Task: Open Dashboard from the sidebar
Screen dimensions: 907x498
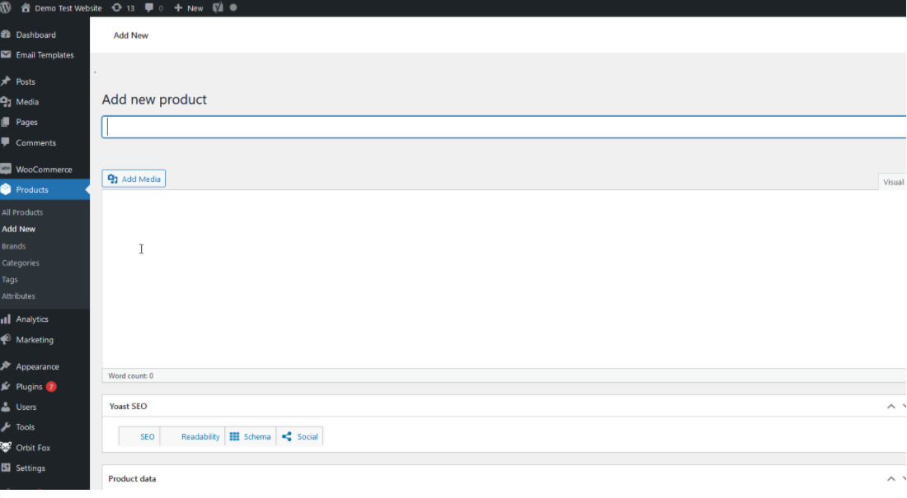Action: point(35,35)
